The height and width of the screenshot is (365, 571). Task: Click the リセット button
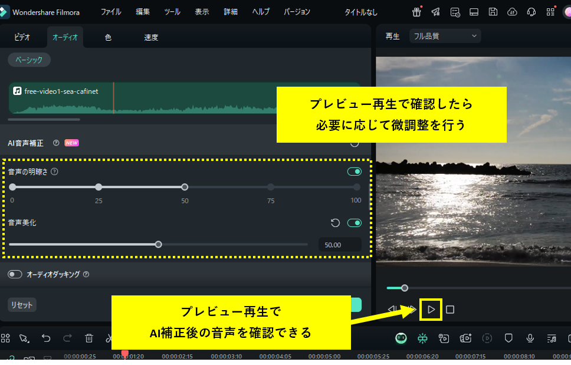[21, 305]
